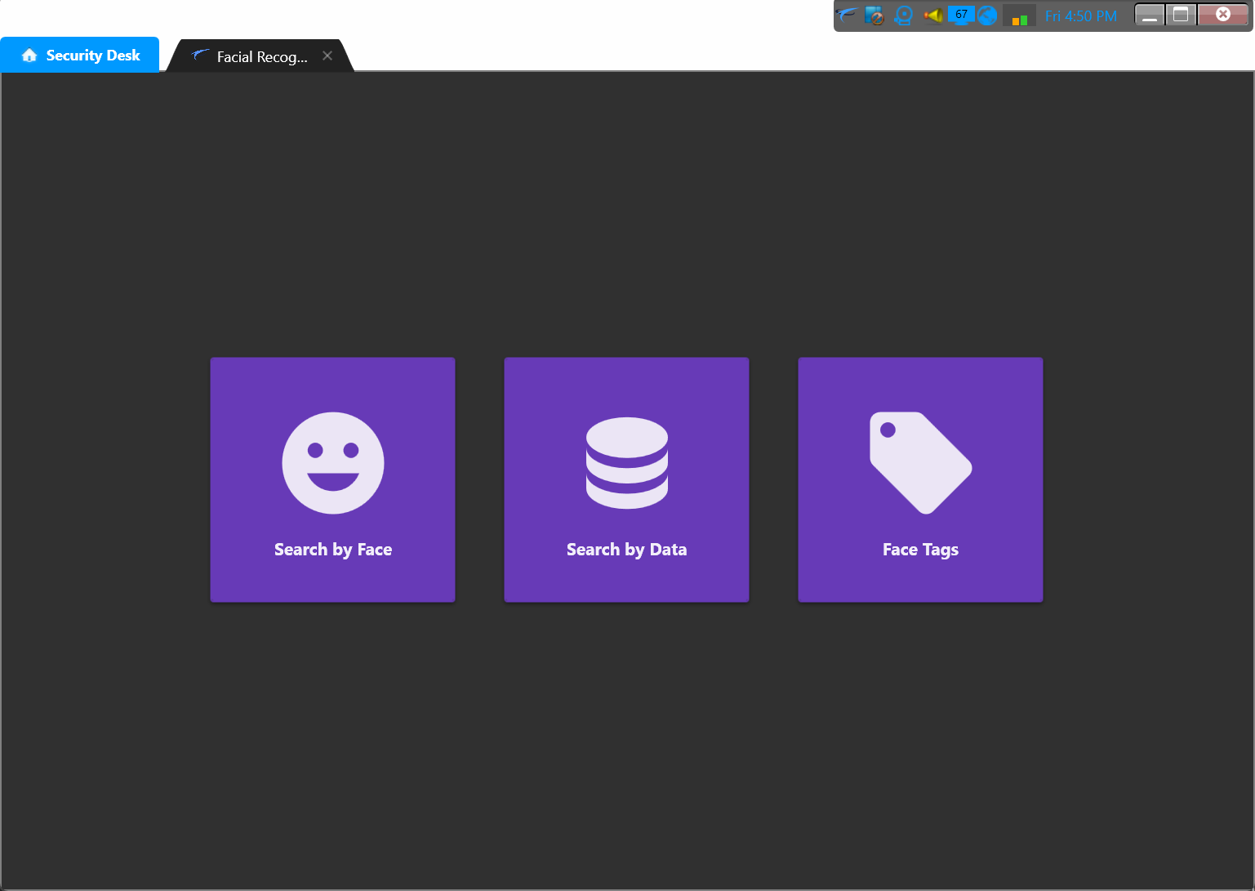Click the swoosh logo in the tray
The height and width of the screenshot is (891, 1255).
point(848,15)
